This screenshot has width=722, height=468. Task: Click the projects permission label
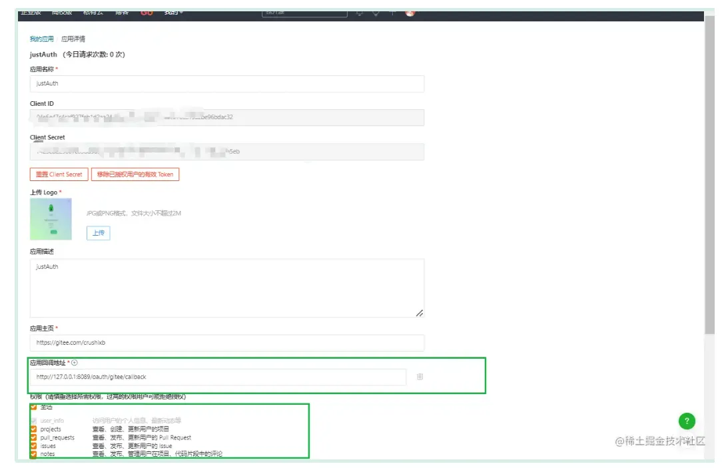[x=51, y=429]
